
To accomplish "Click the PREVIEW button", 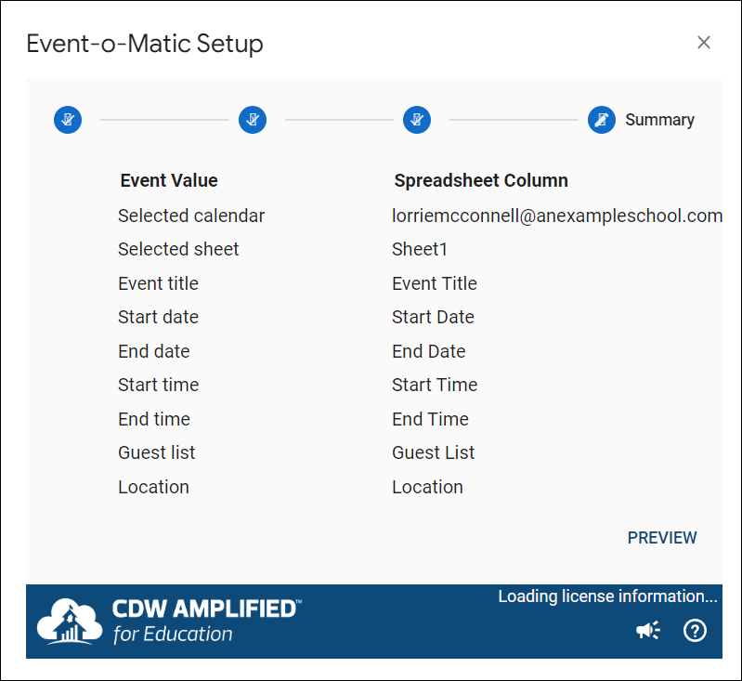I will click(662, 538).
